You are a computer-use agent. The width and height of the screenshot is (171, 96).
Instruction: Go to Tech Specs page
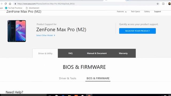pyautogui.click(x=135, y=11)
